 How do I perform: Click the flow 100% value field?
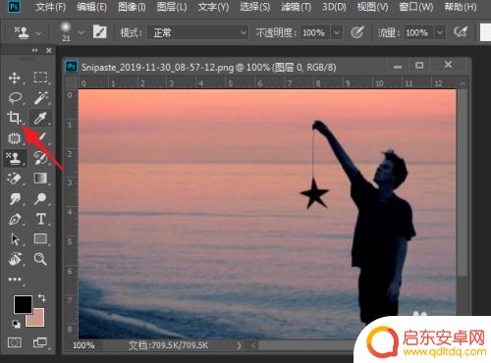click(417, 32)
